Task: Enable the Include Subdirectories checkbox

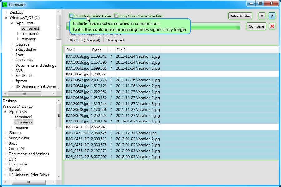Action: tap(71, 16)
